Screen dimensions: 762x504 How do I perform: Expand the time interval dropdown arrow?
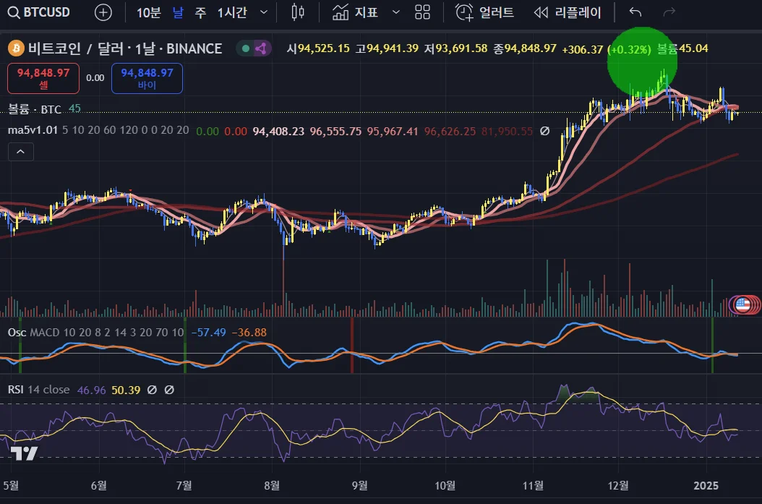coord(264,12)
